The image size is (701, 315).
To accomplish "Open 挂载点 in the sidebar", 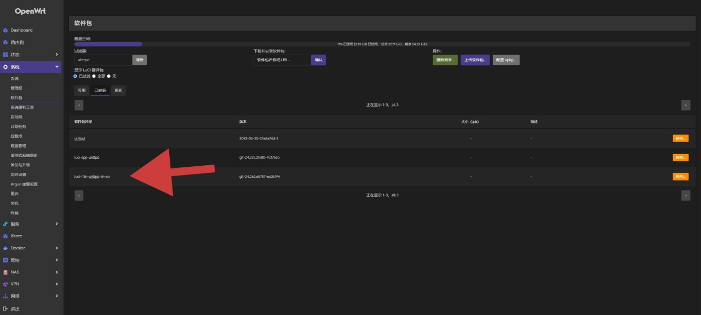I will [x=16, y=136].
